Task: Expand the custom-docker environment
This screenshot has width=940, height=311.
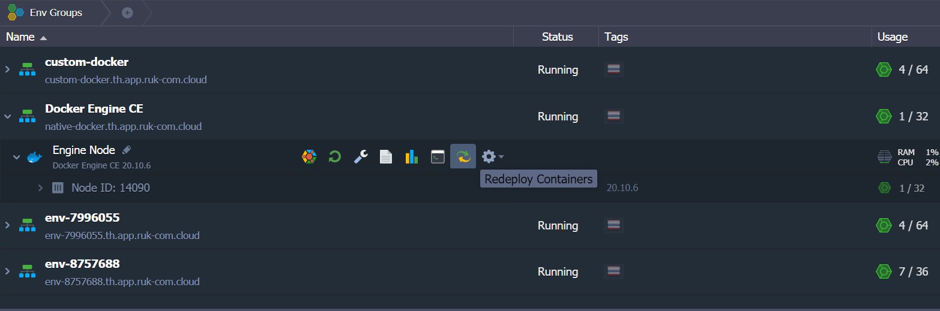Action: tap(8, 70)
